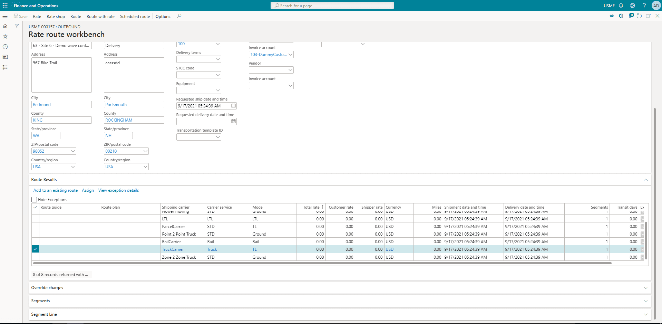Open the Redmond city link
This screenshot has height=324, width=662.
click(42, 105)
